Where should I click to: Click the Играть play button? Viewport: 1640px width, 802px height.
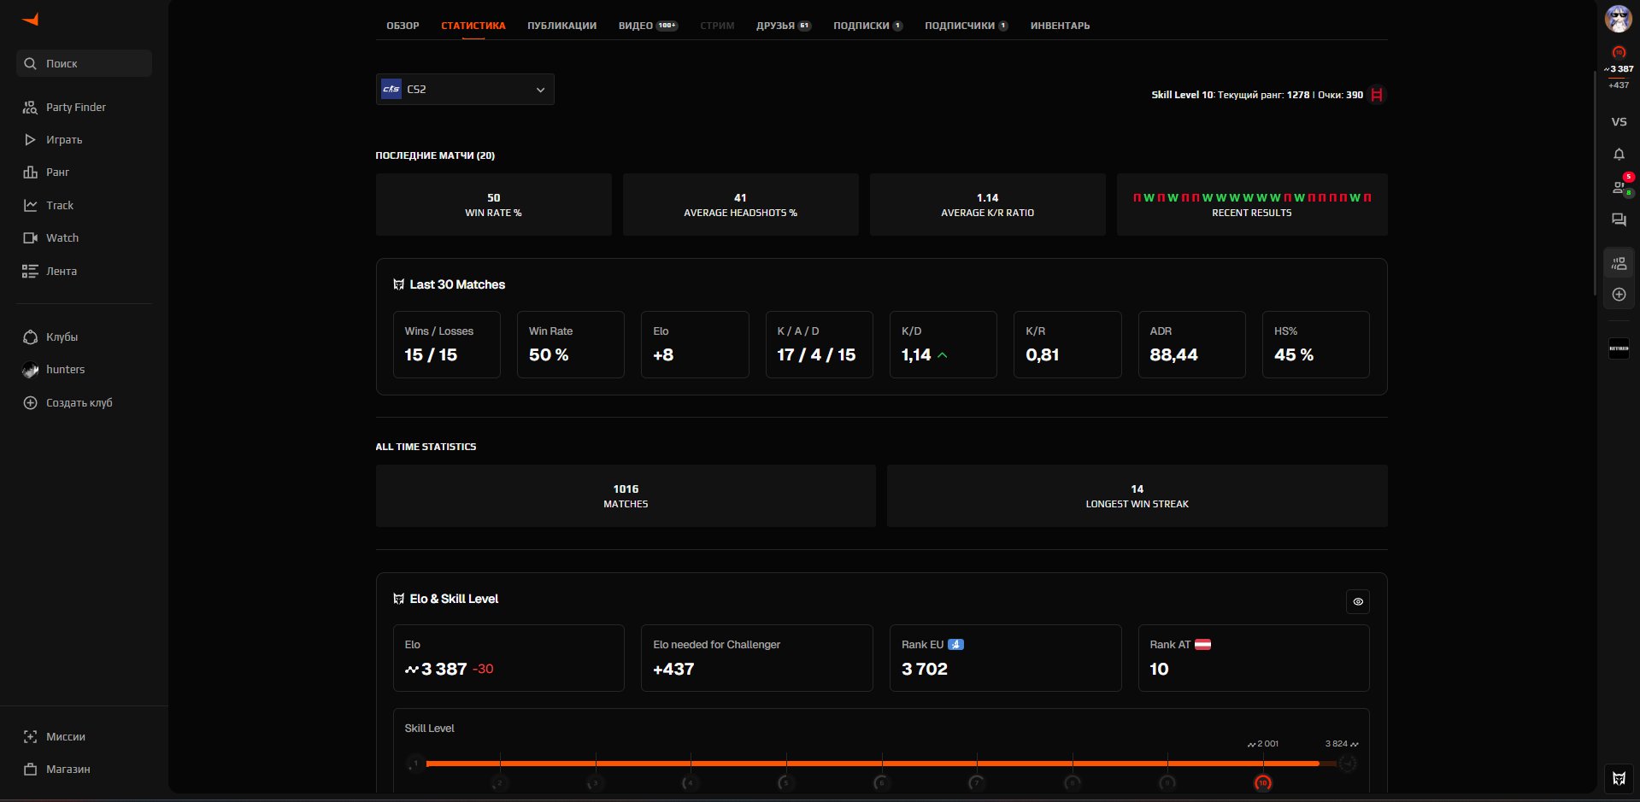pos(64,139)
